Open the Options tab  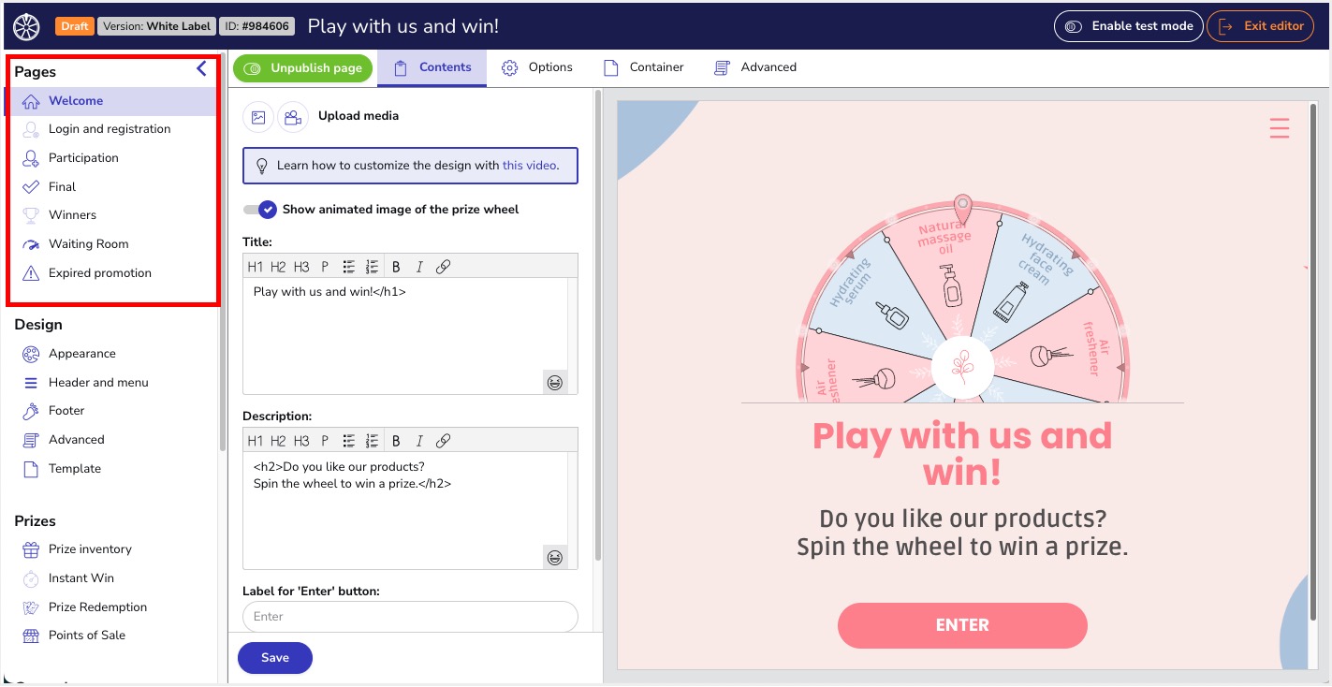537,67
